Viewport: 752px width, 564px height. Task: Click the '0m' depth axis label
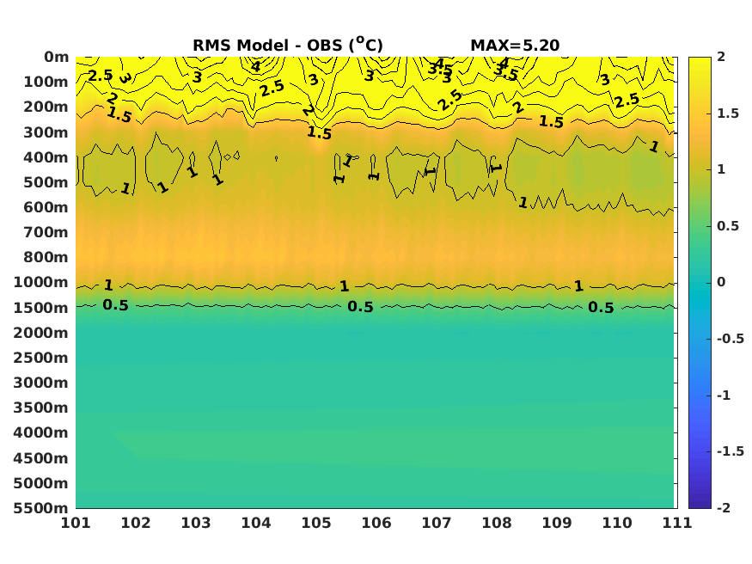pyautogui.click(x=57, y=57)
